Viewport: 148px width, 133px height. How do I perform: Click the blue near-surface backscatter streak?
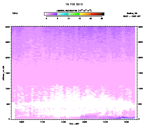tap(128, 118)
